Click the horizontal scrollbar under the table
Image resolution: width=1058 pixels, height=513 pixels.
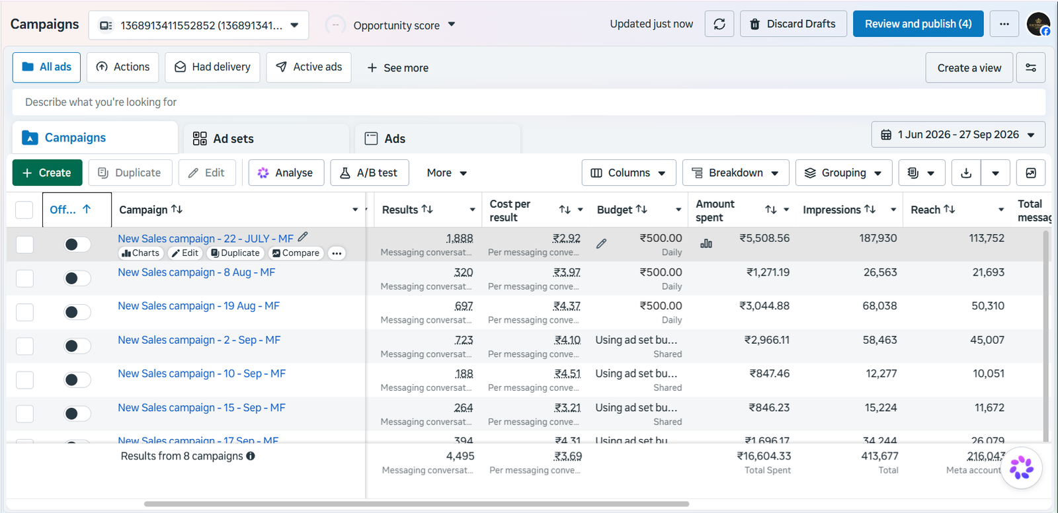click(x=417, y=504)
